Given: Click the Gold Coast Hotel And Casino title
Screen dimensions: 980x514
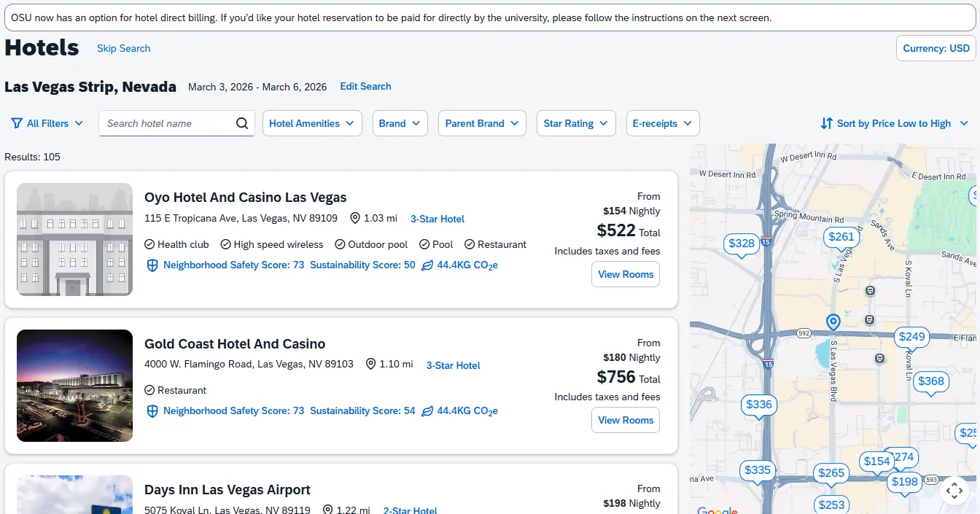Looking at the screenshot, I should coord(235,344).
